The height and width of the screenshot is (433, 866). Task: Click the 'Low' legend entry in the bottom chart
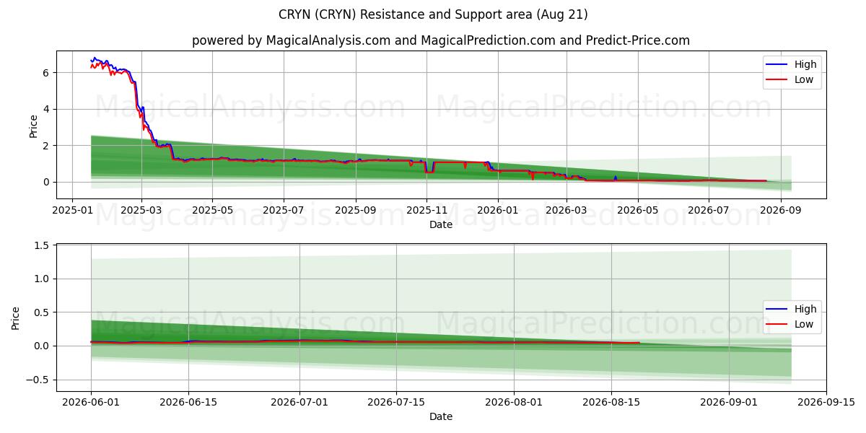(x=804, y=324)
